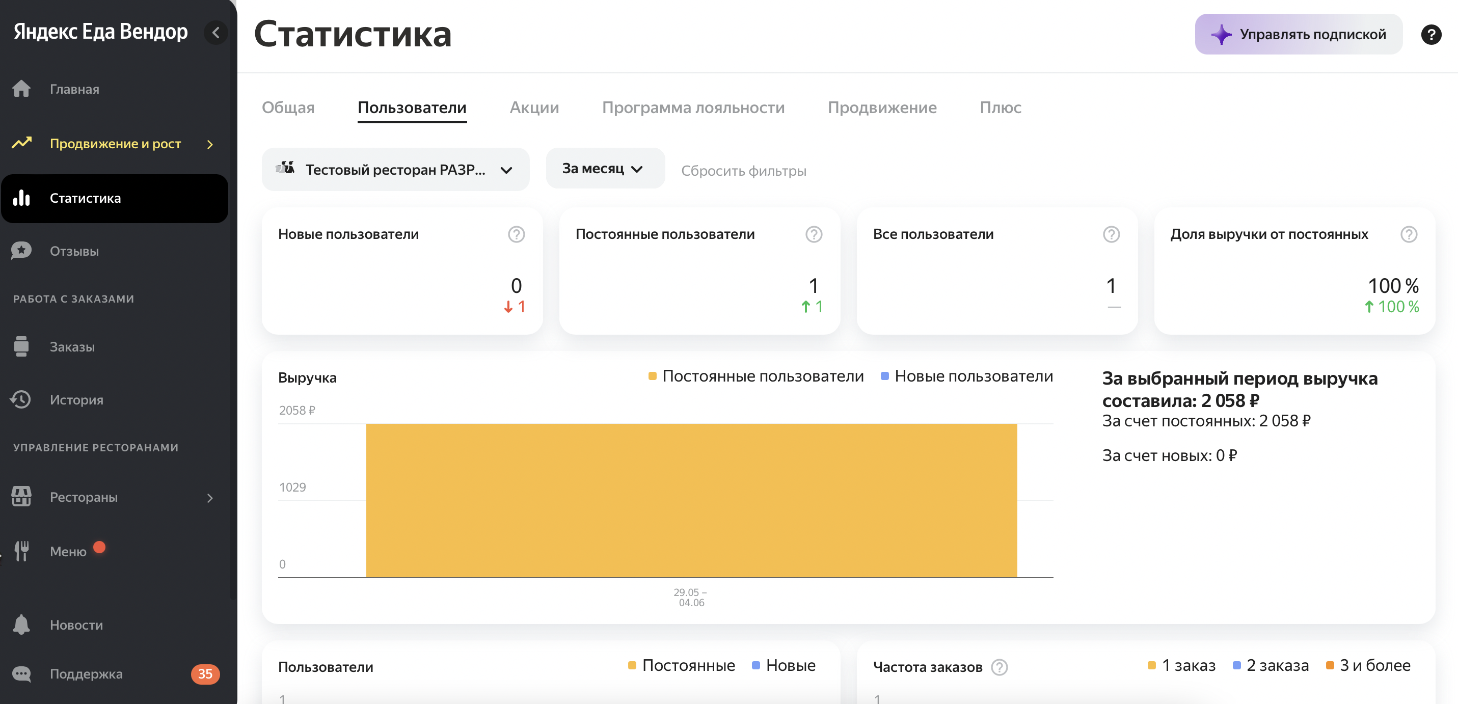Toggle Новые пользователи series in Выручка legend
This screenshot has height=704, width=1458.
pyautogui.click(x=967, y=376)
